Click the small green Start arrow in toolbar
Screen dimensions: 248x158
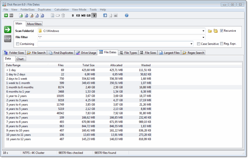[x=6, y=15]
